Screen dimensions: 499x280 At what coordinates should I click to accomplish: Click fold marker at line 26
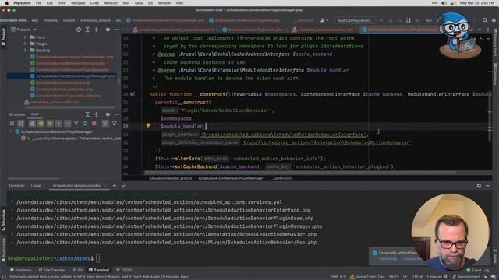point(142,102)
